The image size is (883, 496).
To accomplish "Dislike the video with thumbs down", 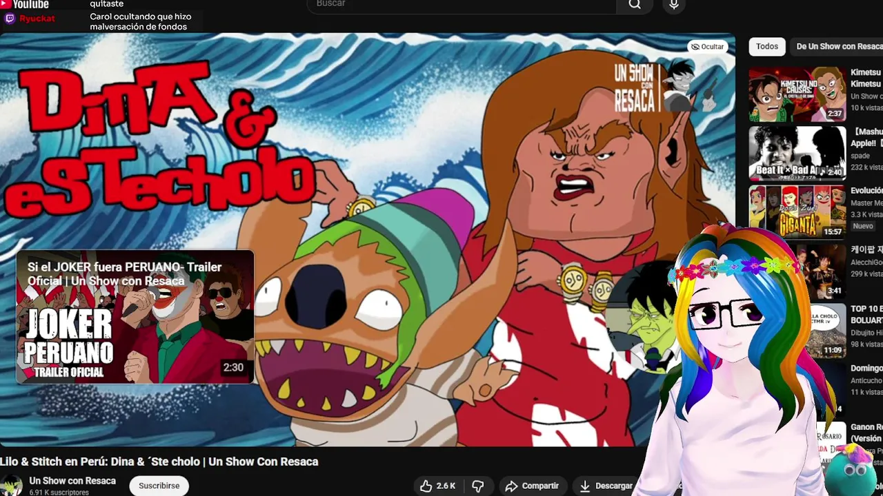I will pyautogui.click(x=478, y=486).
